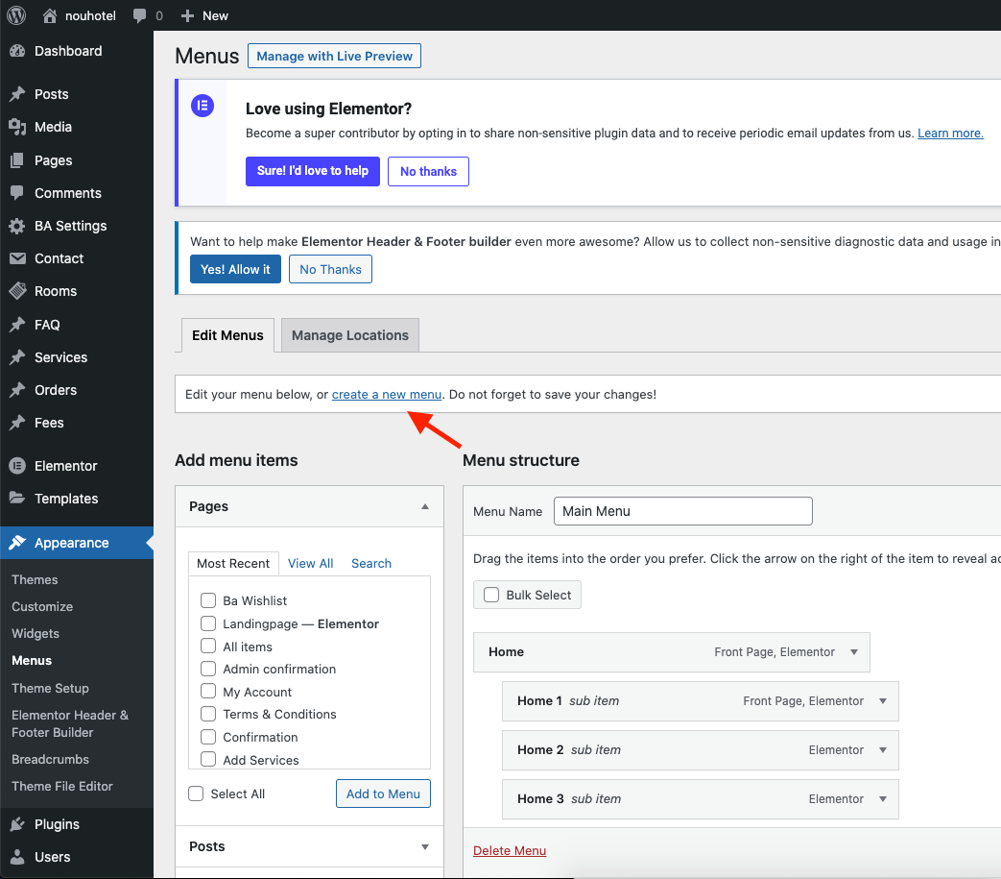
Task: Click the Plugins plug icon
Action: (17, 824)
